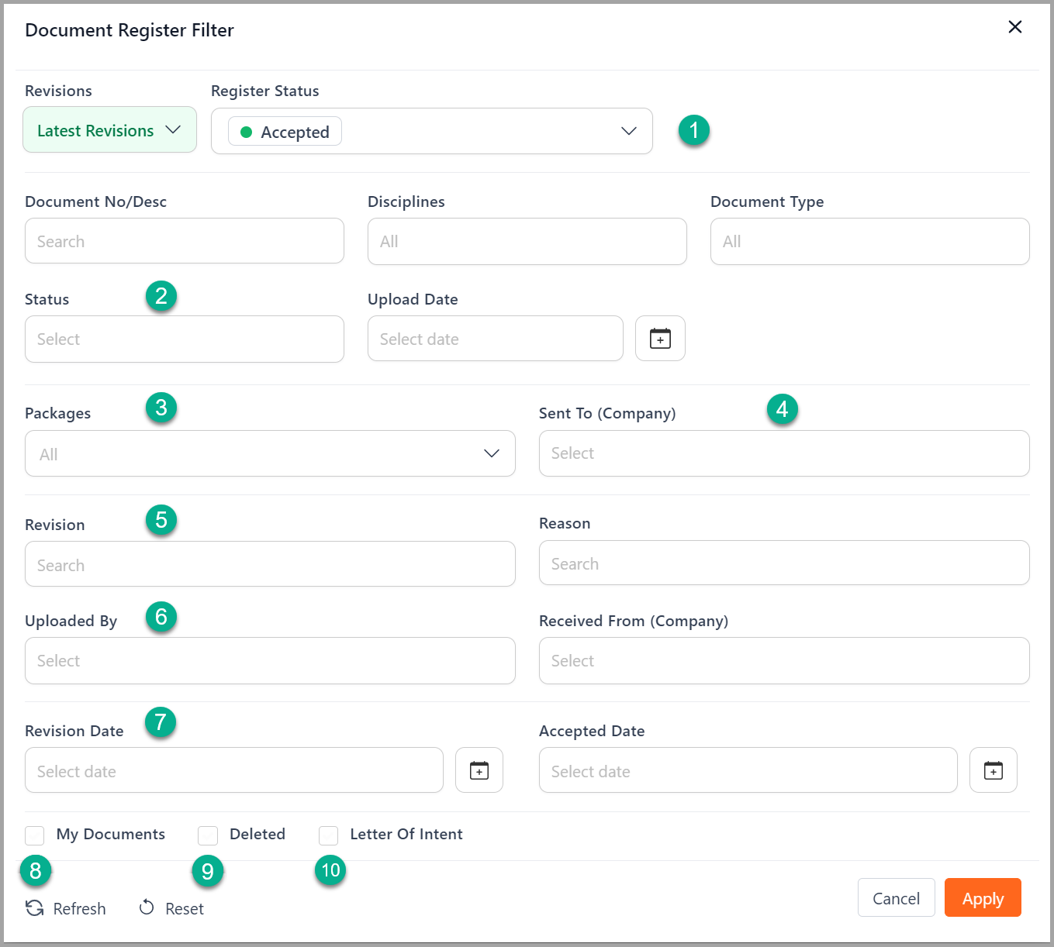Image resolution: width=1054 pixels, height=947 pixels.
Task: Open the Revision Date calendar picker
Action: click(x=479, y=770)
